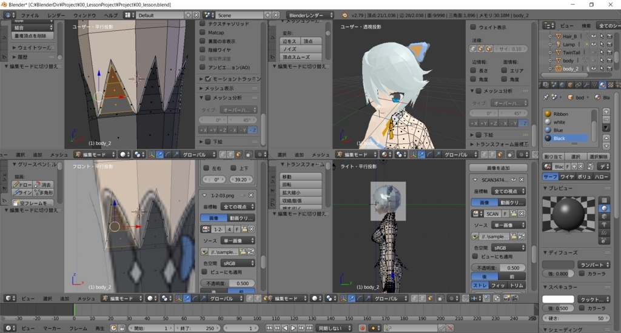Jump to the first frame in timeline
This screenshot has width=621, height=333.
pos(269,328)
